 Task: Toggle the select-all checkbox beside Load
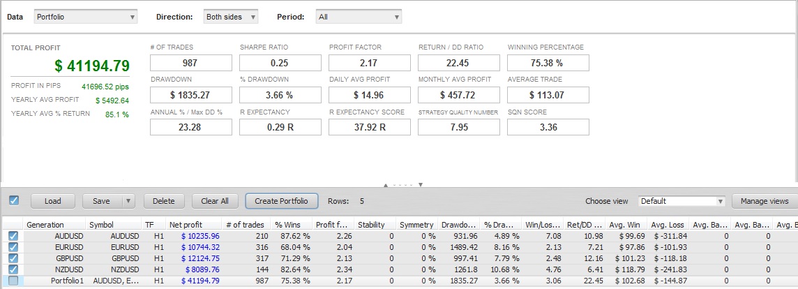(x=14, y=201)
